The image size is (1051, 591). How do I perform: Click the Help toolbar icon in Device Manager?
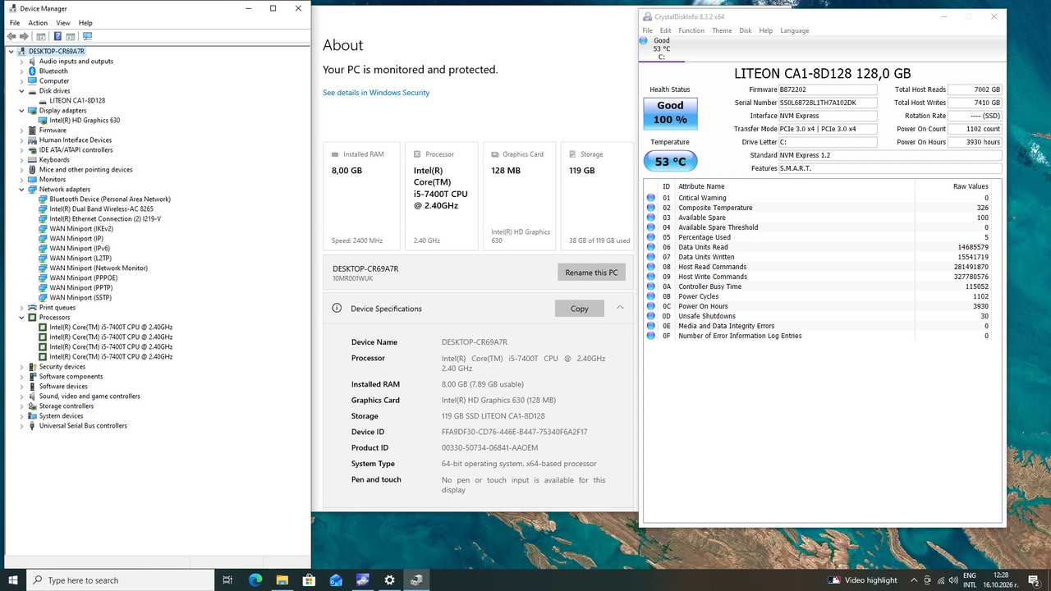coord(57,36)
